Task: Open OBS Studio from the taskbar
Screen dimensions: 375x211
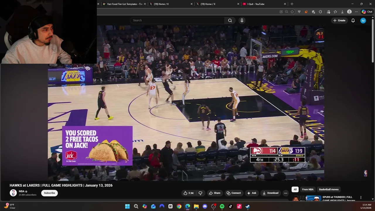Action: pyautogui.click(x=213, y=206)
